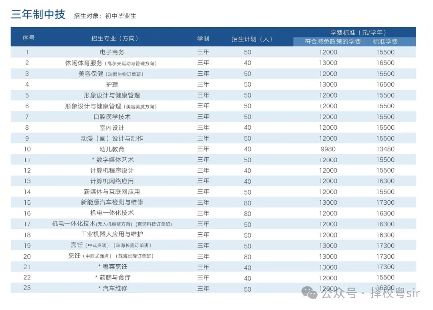
Task: Click the reduced tuition 9980 for 幼儿教育
Action: click(x=328, y=149)
